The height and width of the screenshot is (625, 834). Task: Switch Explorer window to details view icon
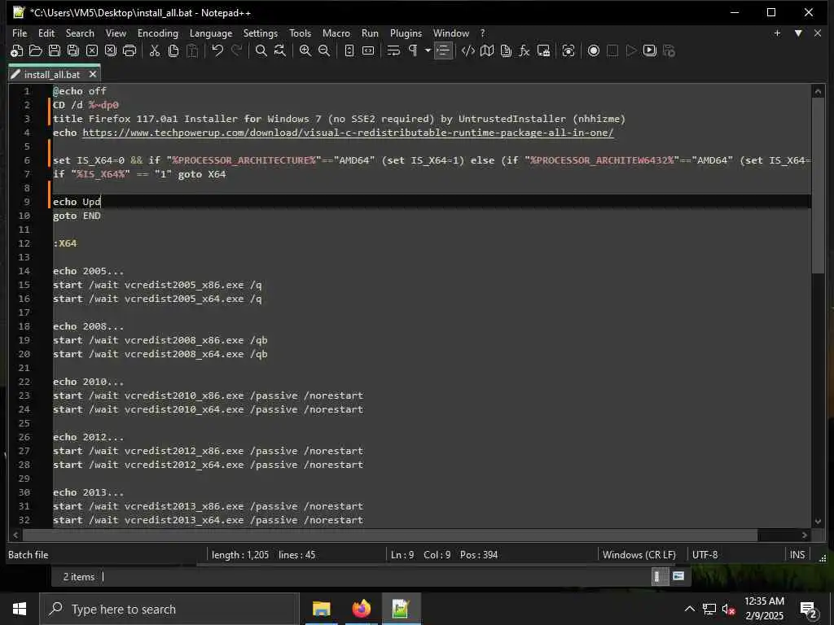[660, 577]
